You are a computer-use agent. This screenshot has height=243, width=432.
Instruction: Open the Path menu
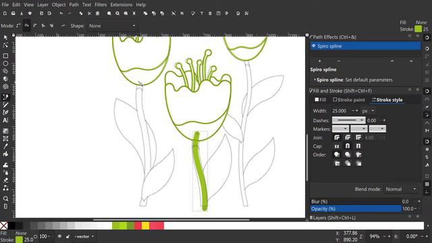pos(74,5)
